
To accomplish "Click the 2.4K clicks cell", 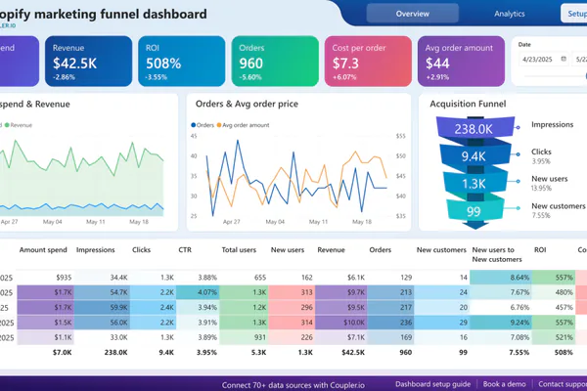I will pos(154,308).
